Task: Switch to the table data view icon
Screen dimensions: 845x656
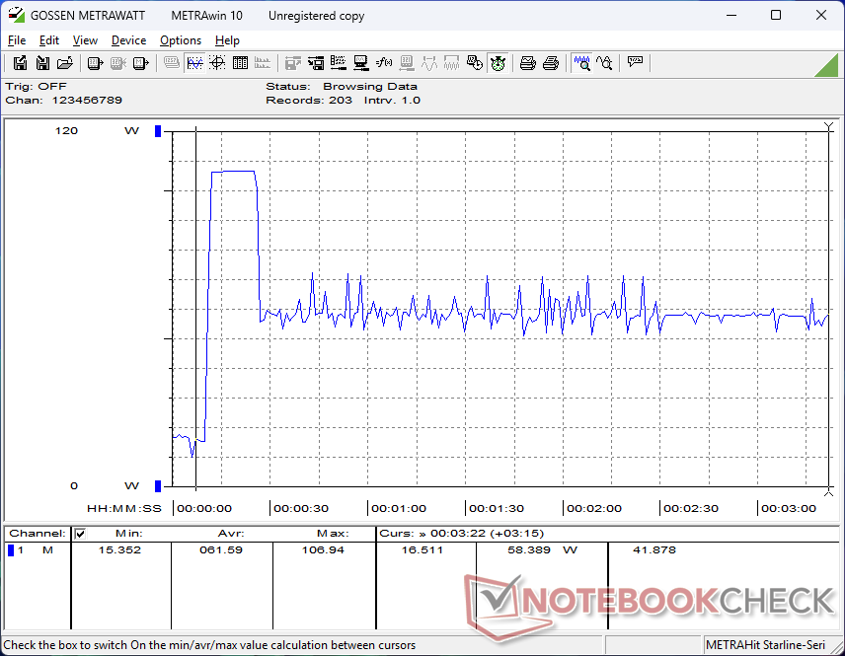Action: pyautogui.click(x=239, y=63)
